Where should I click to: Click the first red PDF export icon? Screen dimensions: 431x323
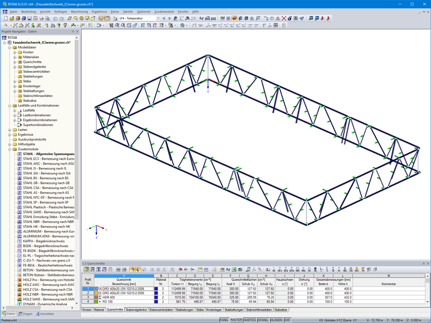323,19
